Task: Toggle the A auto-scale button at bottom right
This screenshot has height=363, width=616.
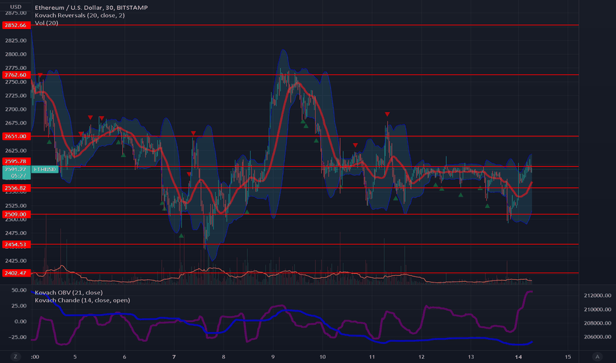Action: tap(597, 356)
